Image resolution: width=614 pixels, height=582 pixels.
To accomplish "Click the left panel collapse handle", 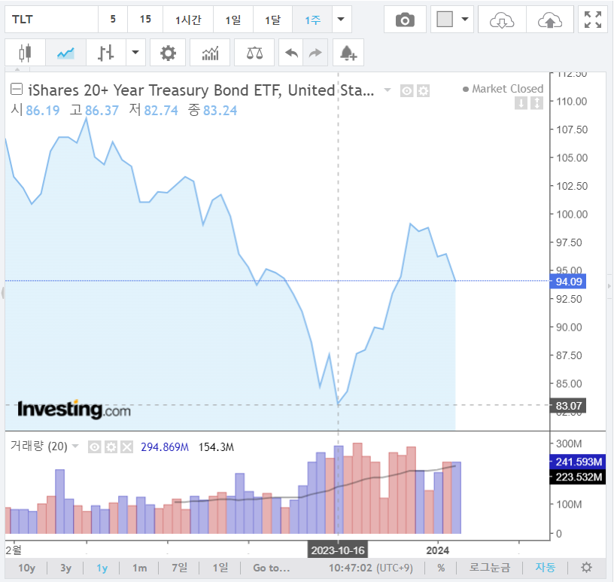I will coord(2,292).
